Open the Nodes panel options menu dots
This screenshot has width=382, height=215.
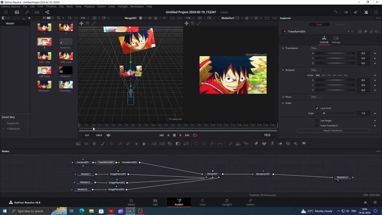[x=378, y=151]
